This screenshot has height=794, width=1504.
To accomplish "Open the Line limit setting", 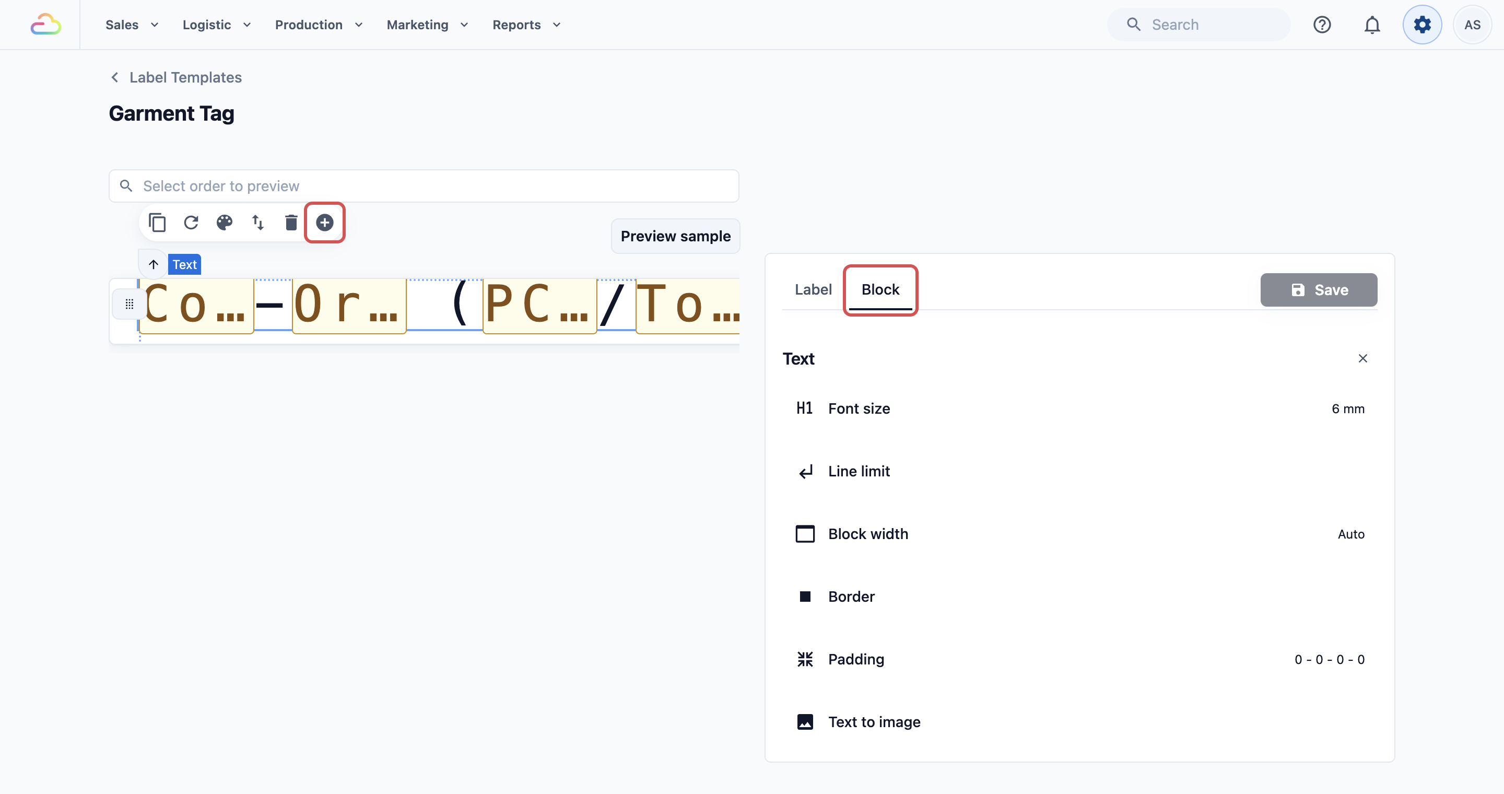I will click(1080, 471).
